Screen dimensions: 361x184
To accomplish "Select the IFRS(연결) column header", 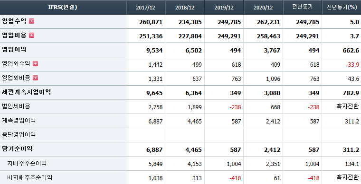I will tap(63, 7).
